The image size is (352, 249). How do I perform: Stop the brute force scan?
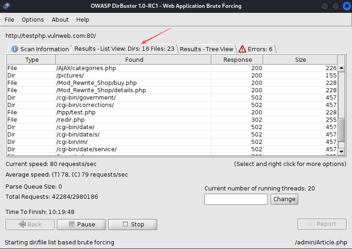coord(133,225)
